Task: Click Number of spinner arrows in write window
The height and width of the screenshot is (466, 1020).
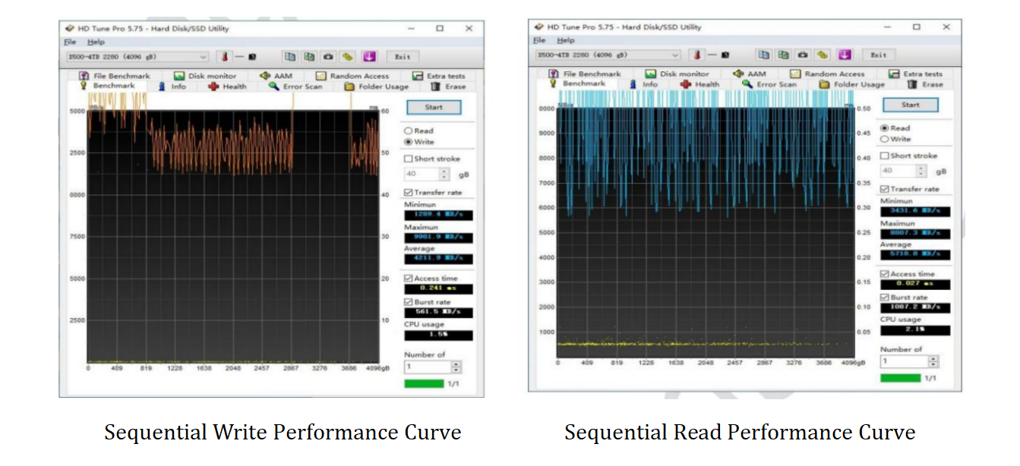Action: 456,367
